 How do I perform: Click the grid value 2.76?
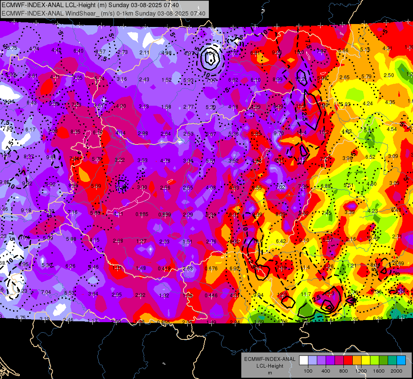coord(211,242)
